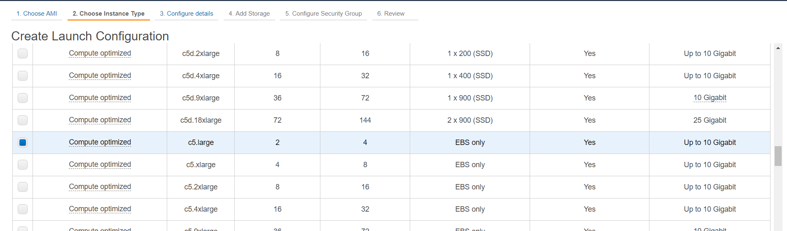Click Compute optimized link for c5.xlarge
Image resolution: width=787 pixels, height=231 pixels.
pos(100,164)
